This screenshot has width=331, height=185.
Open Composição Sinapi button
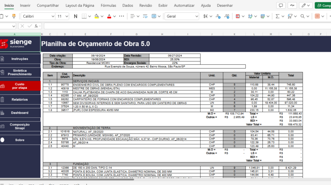pos(20,126)
